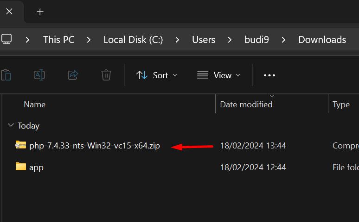Image resolution: width=359 pixels, height=222 pixels.
Task: Collapse the Today group
Action: (x=11, y=125)
